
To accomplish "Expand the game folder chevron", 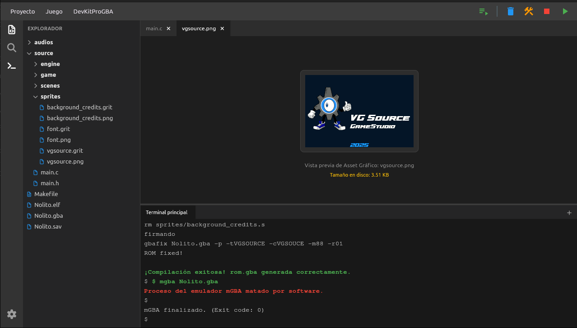I will [36, 75].
